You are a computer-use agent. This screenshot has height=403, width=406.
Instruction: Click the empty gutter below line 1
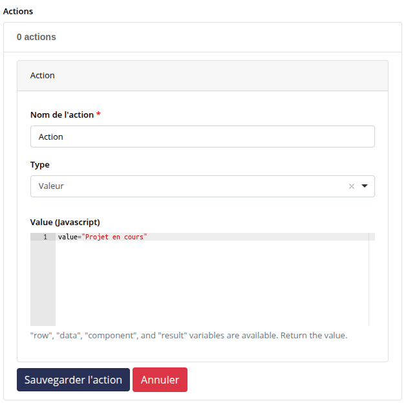tap(43, 285)
